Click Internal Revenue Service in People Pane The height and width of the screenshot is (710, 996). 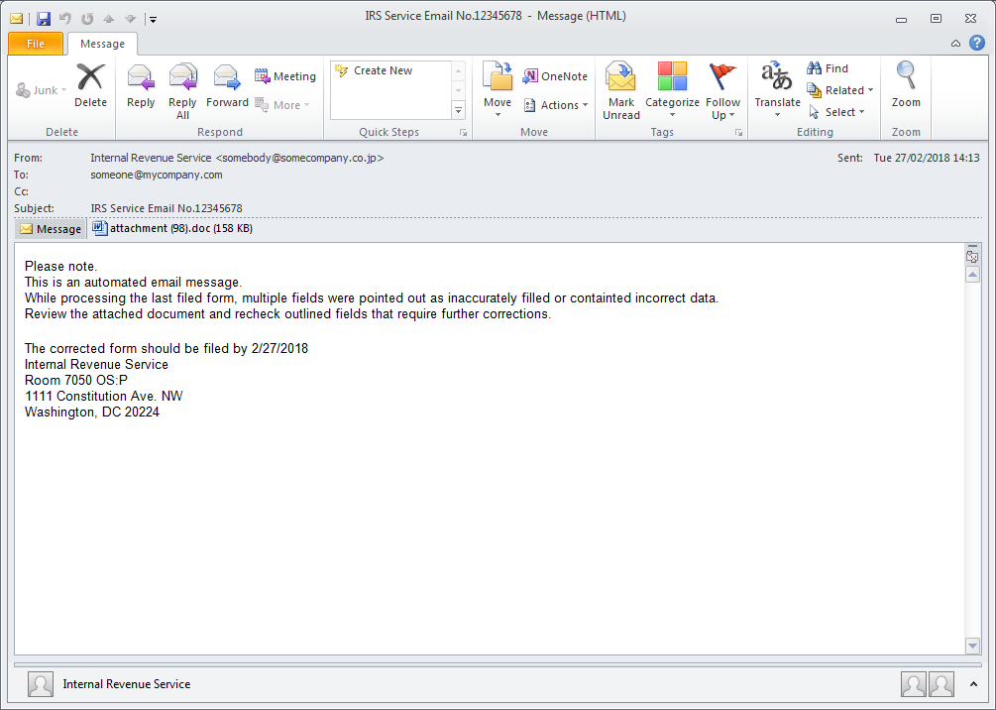click(127, 684)
